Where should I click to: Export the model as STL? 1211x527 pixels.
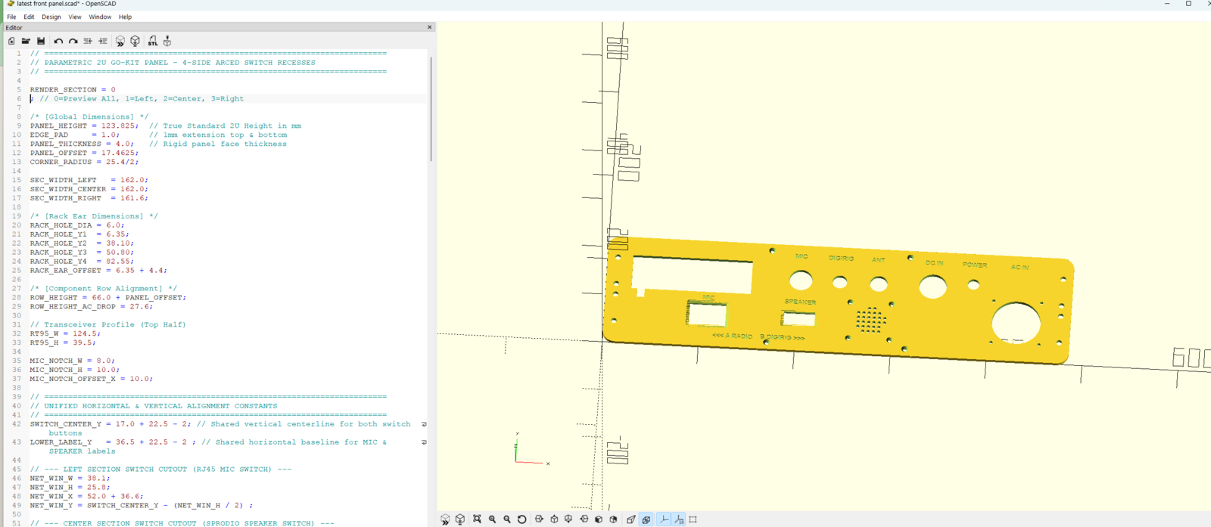(153, 41)
